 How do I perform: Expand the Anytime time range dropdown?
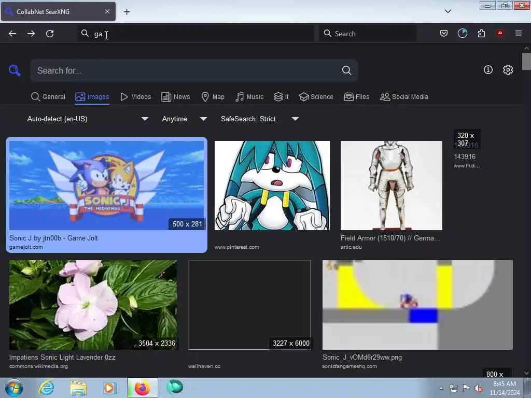(184, 119)
